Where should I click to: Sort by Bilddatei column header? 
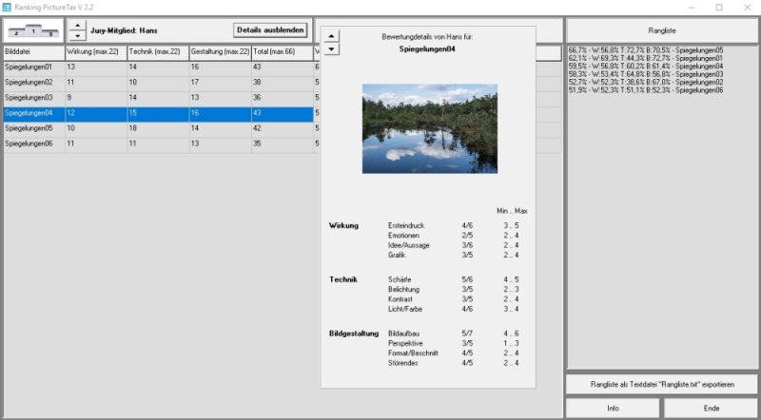pos(32,52)
